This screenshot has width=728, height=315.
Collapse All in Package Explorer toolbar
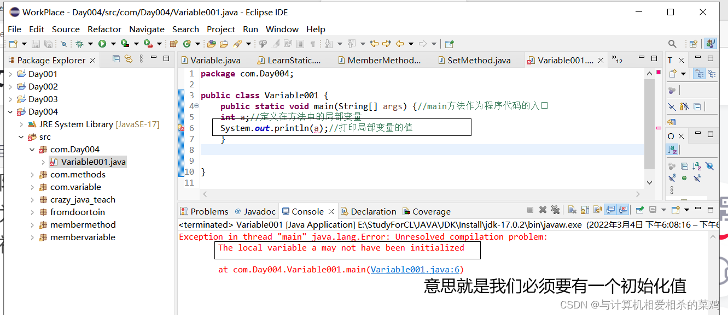116,60
